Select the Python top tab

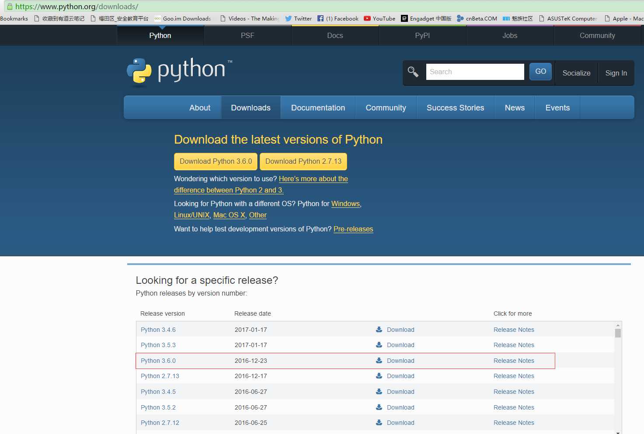click(x=160, y=35)
